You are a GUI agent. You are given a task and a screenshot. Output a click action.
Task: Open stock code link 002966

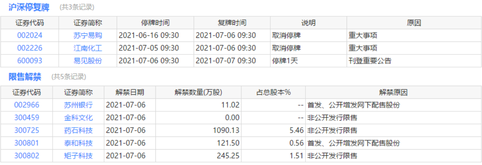[x=27, y=105]
